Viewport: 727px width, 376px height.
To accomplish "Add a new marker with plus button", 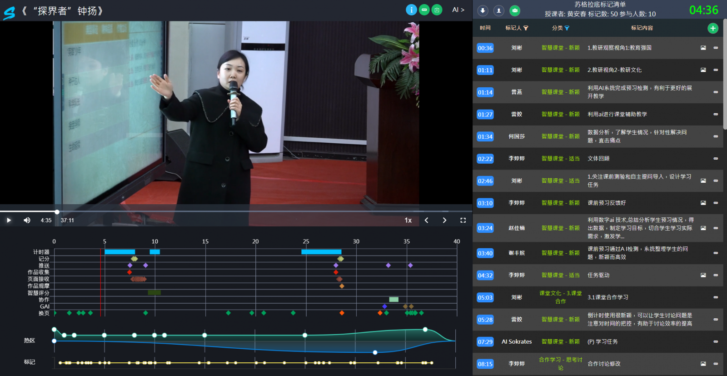I will (712, 28).
